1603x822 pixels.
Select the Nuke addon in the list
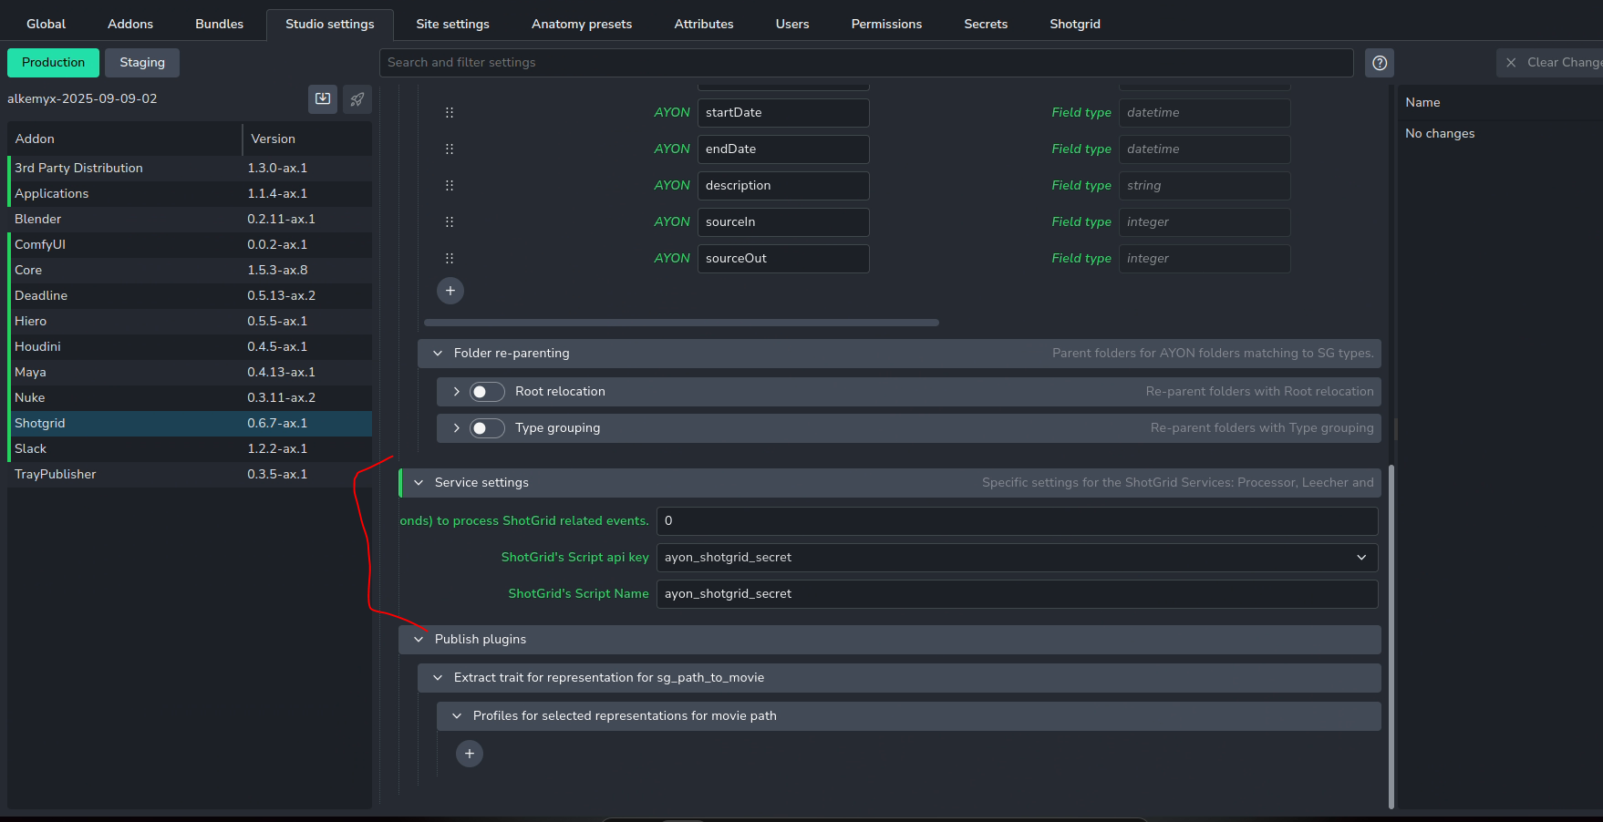pyautogui.click(x=30, y=398)
